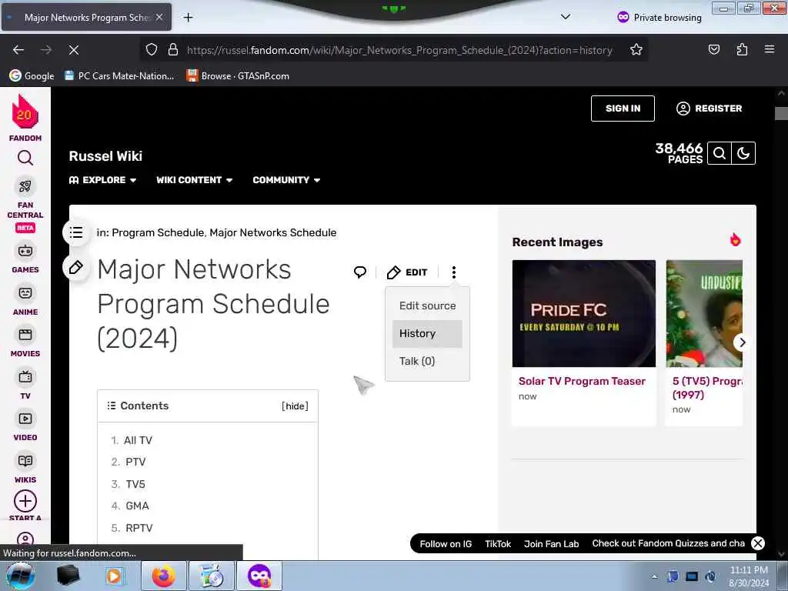788x591 pixels.
Task: Open Firefox from the taskbar
Action: (164, 576)
